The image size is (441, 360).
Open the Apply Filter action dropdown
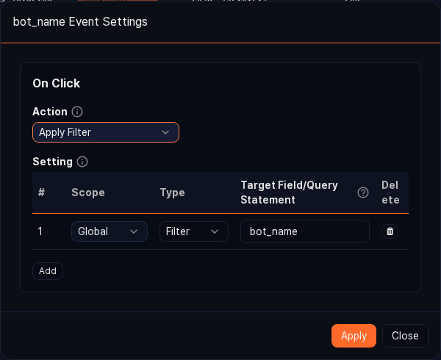tap(106, 132)
